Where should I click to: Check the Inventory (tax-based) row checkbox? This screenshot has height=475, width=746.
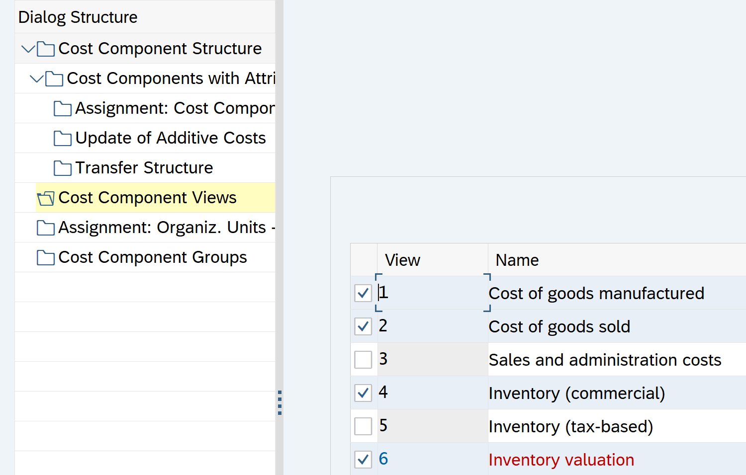coord(363,426)
